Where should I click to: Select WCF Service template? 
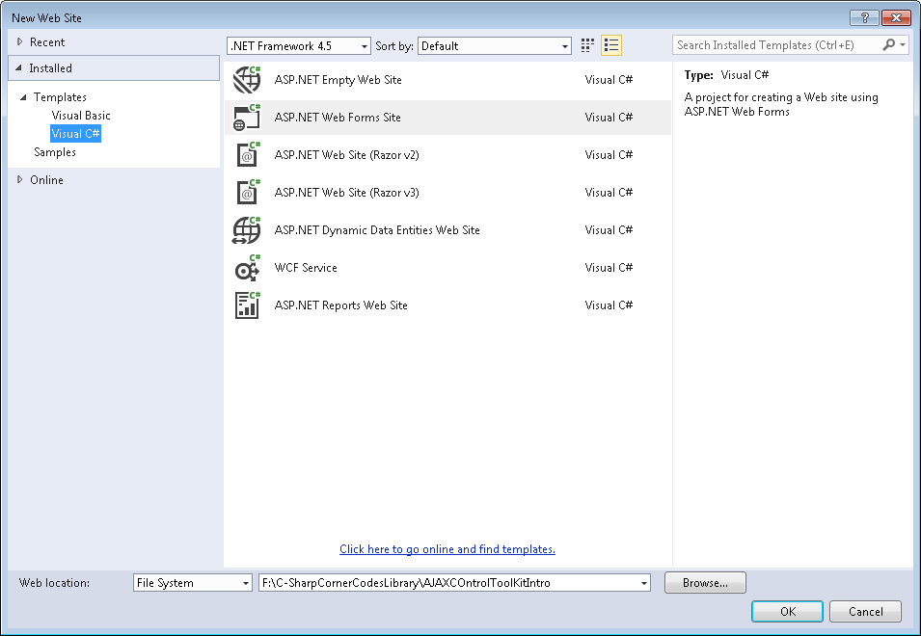point(447,268)
